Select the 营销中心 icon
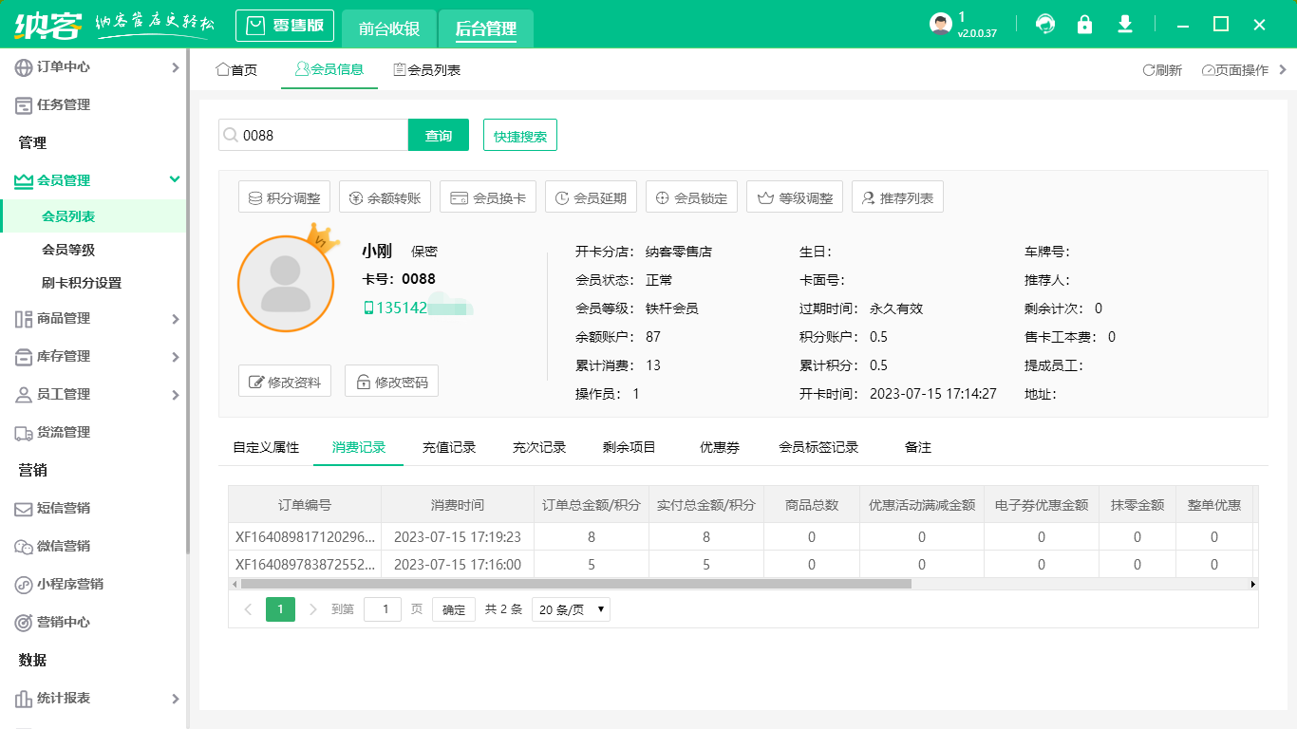The width and height of the screenshot is (1297, 729). 24,623
